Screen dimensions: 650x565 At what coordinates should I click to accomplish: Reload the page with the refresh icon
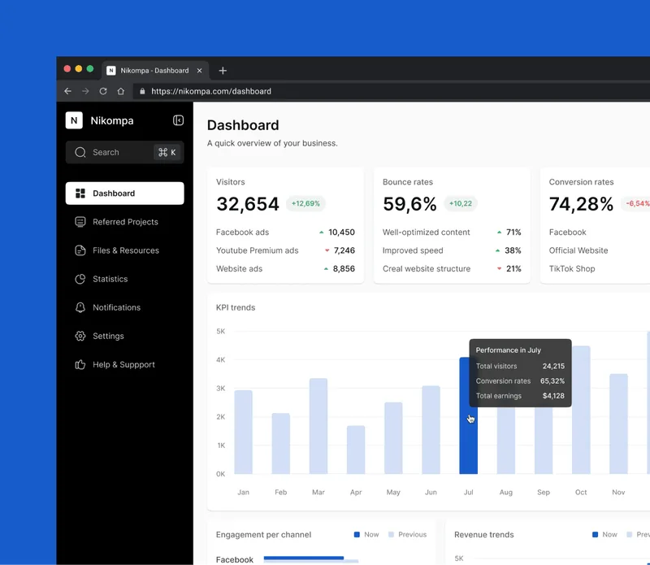coord(103,91)
